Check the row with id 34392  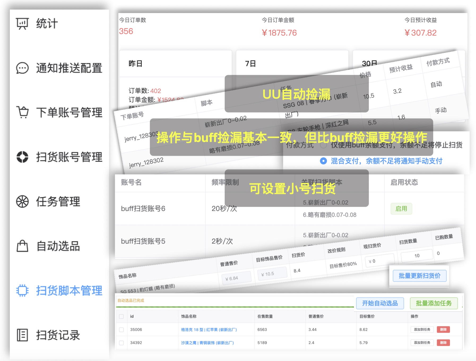click(x=121, y=343)
